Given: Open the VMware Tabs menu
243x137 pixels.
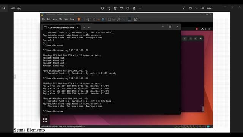Looking at the screenshot, I should [66, 19].
